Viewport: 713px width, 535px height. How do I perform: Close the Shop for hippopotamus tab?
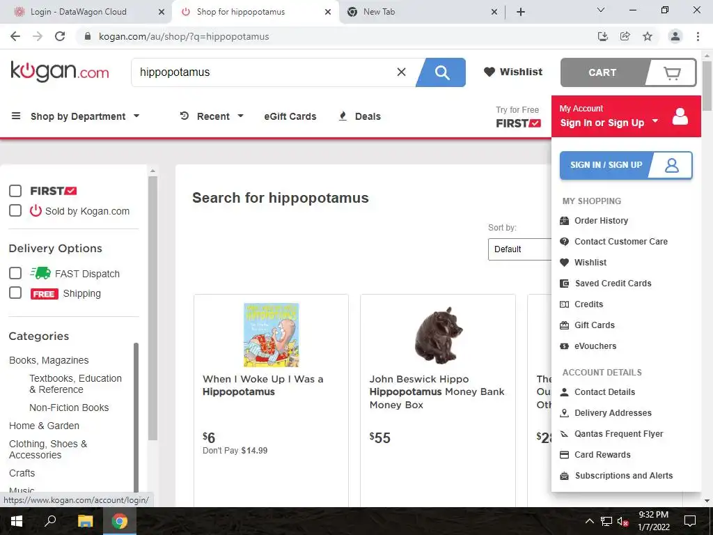coord(328,12)
